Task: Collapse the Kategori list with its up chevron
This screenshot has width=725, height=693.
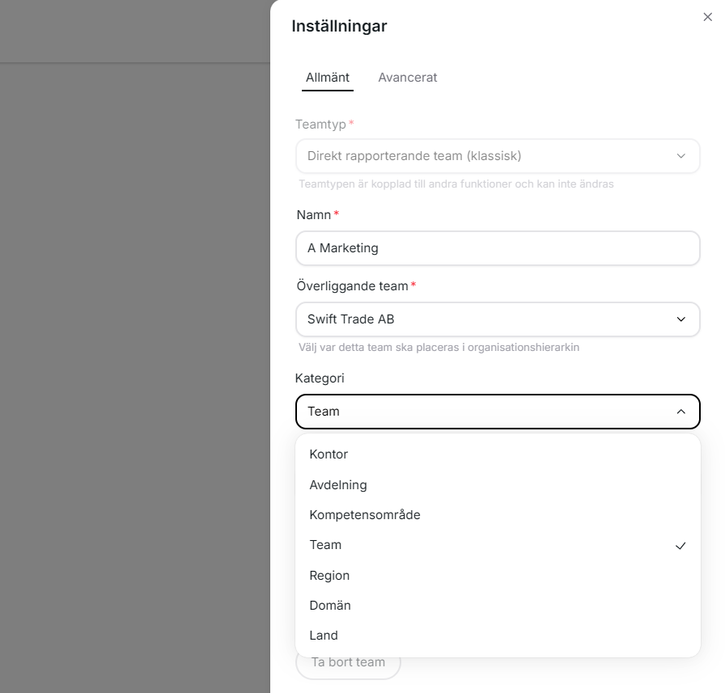Action: [681, 412]
